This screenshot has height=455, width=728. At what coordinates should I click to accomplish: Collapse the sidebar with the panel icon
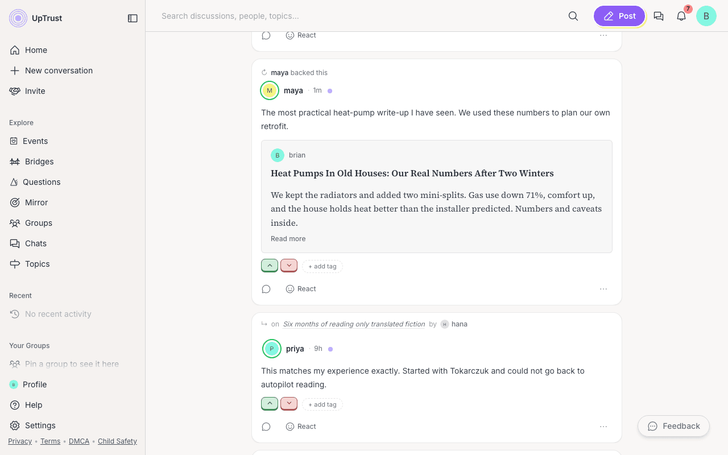pos(133,18)
